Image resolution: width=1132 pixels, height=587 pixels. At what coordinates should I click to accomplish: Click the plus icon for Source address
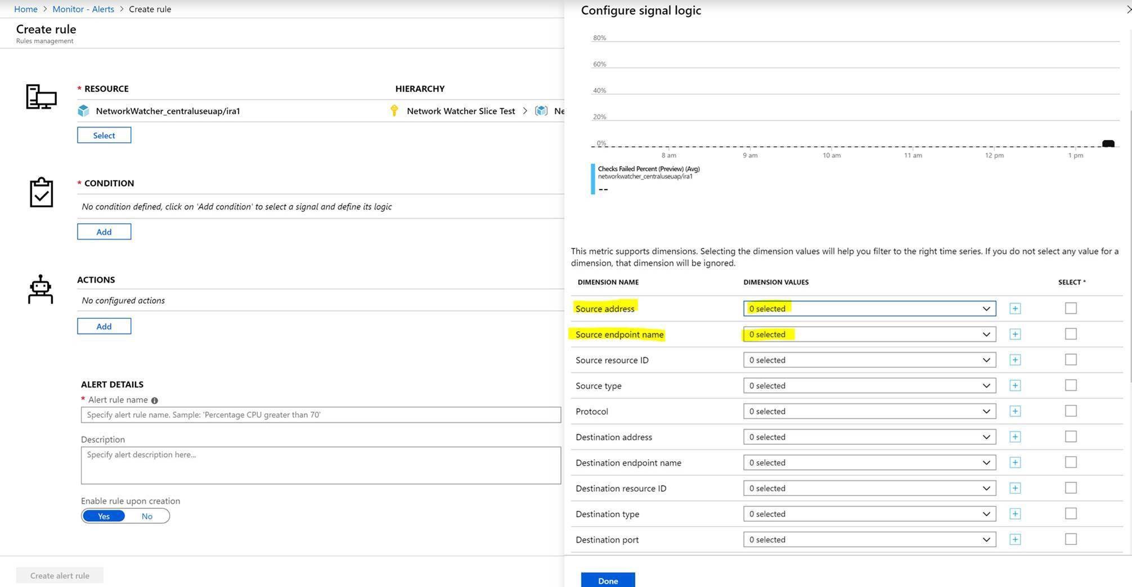pyautogui.click(x=1015, y=309)
